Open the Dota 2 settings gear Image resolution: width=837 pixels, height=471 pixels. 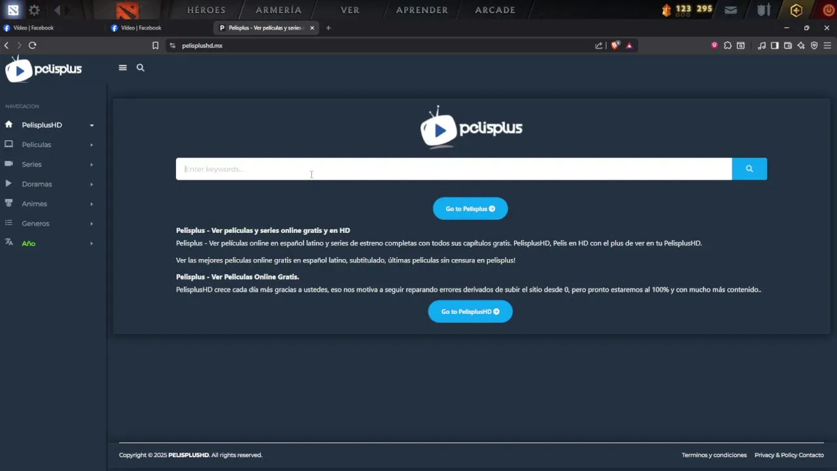34,10
